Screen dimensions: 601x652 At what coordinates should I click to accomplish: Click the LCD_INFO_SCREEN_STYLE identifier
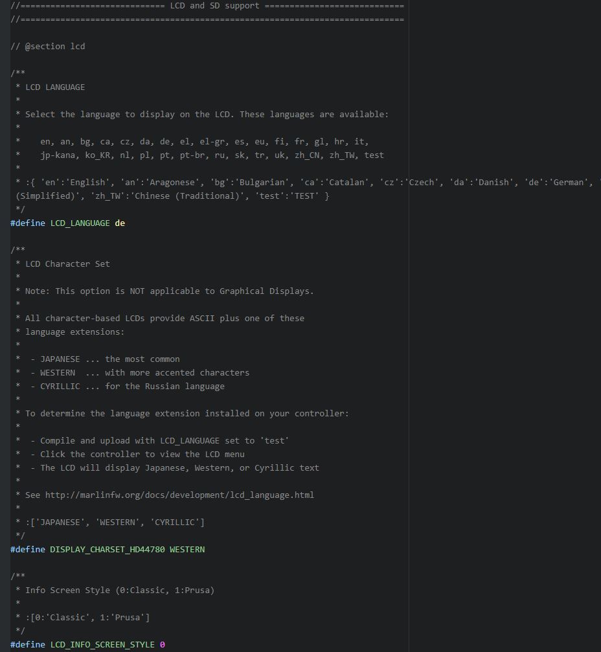coord(102,645)
